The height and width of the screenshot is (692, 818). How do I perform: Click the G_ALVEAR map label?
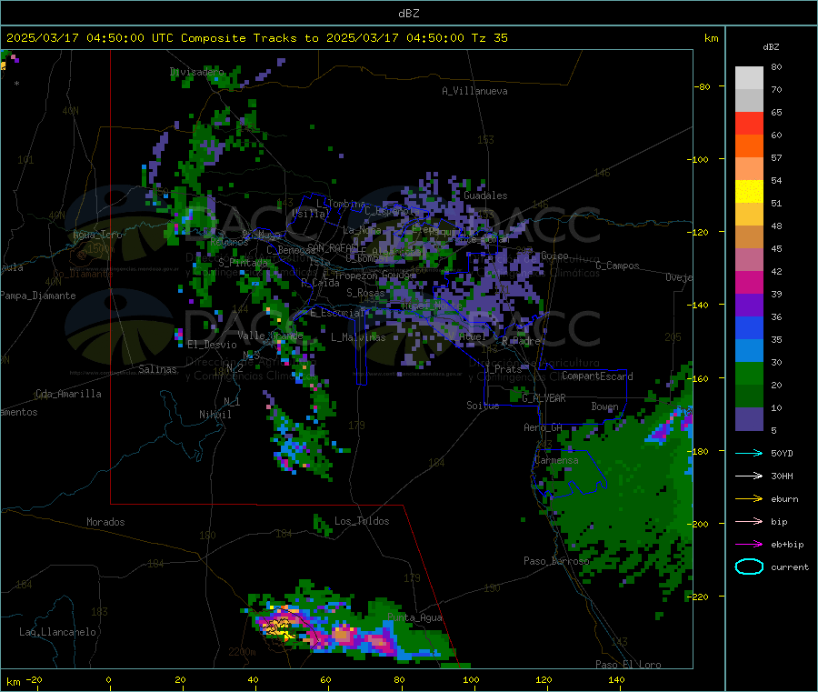pyautogui.click(x=544, y=398)
